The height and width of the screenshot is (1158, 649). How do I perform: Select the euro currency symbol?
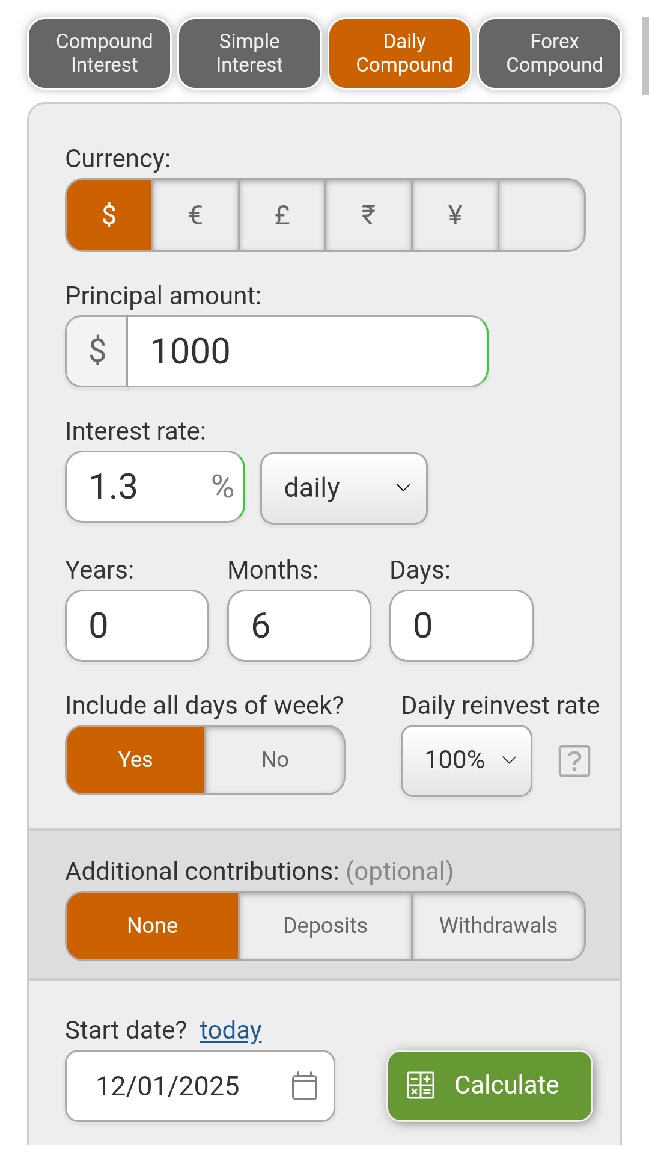[195, 215]
